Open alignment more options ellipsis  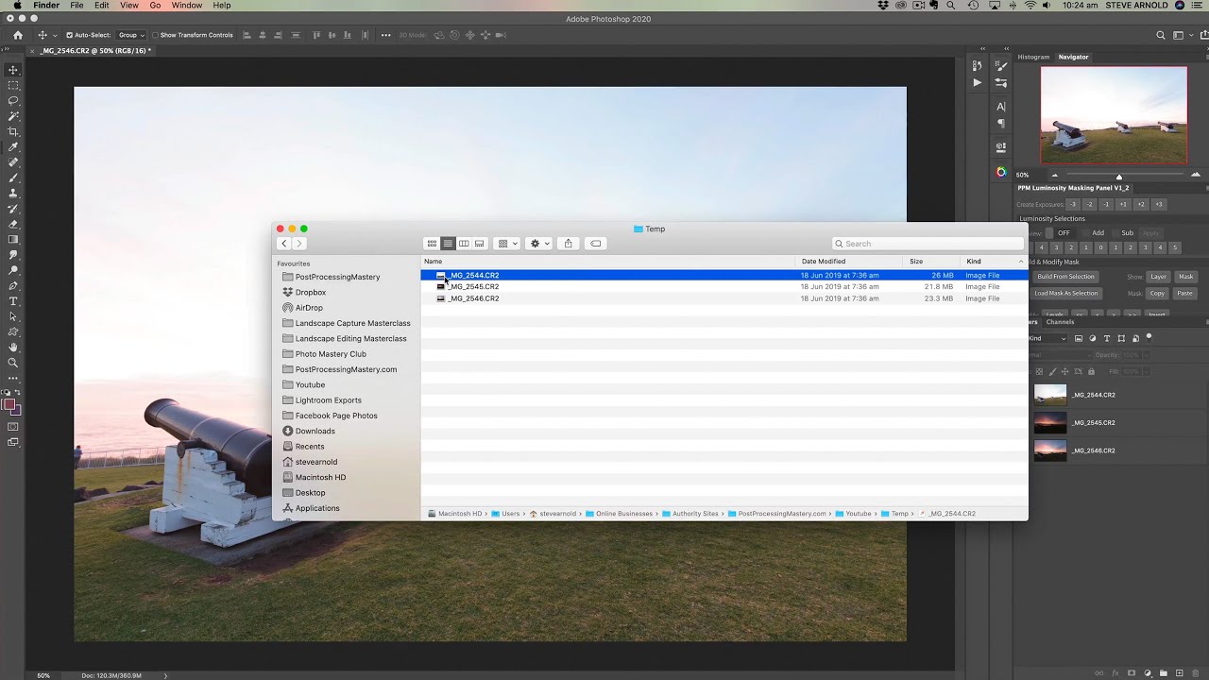point(385,35)
